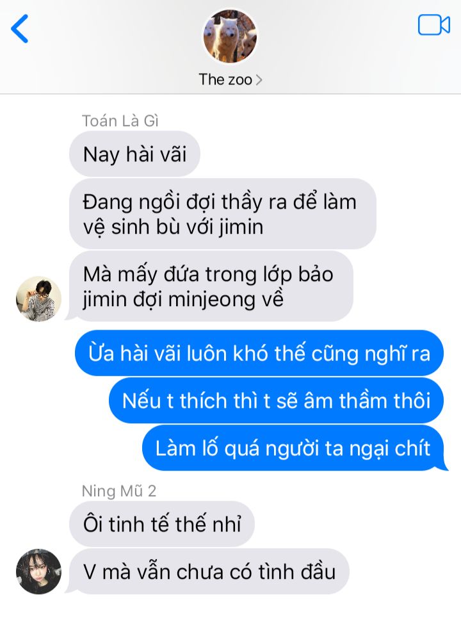Tap the empty area beside 'Nay hài vãi'
This screenshot has width=461, height=625.
point(327,154)
